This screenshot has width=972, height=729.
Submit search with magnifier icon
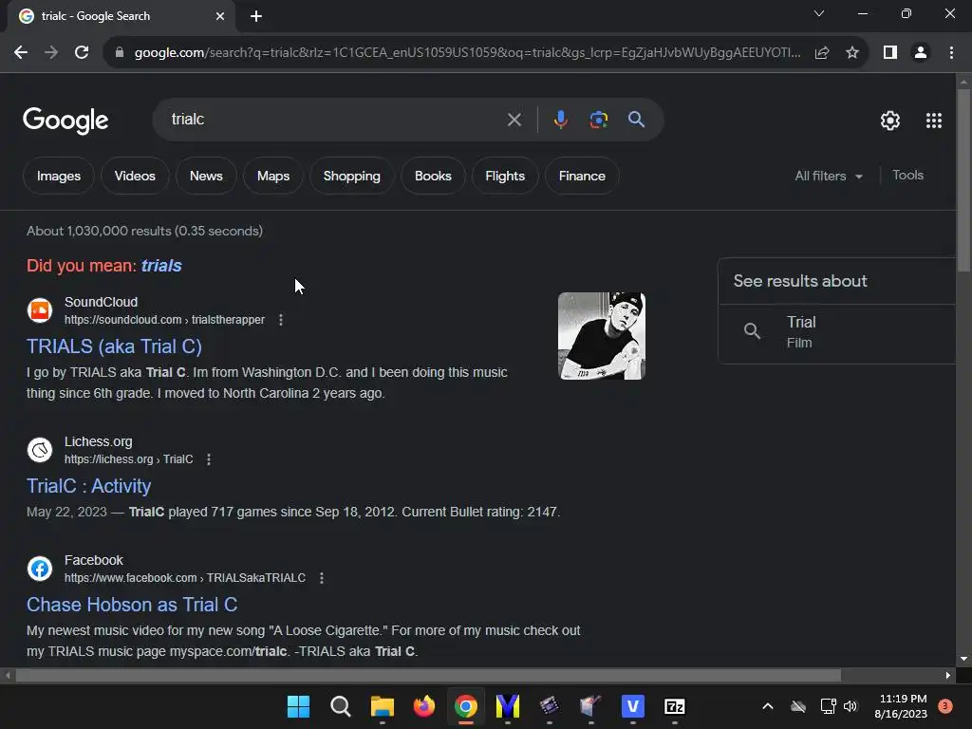tap(636, 120)
